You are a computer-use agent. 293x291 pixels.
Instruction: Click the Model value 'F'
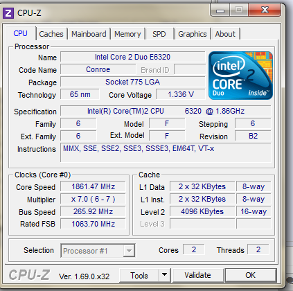(167, 123)
